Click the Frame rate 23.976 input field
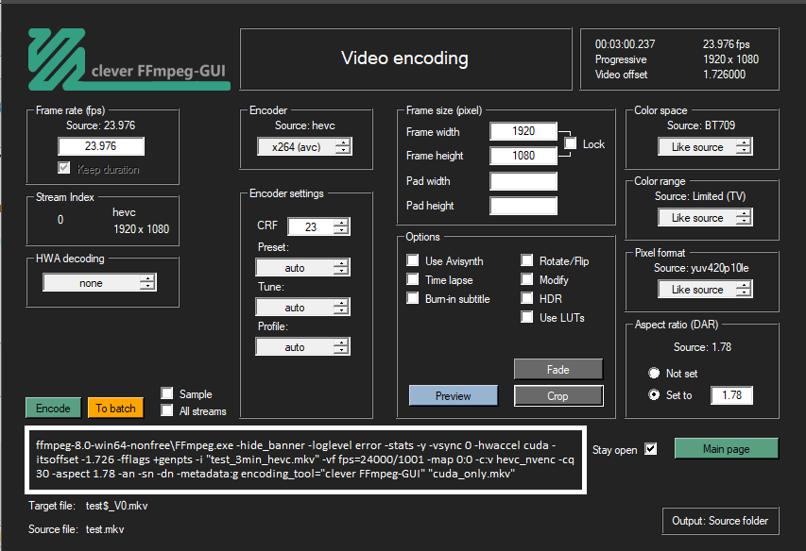 [101, 145]
